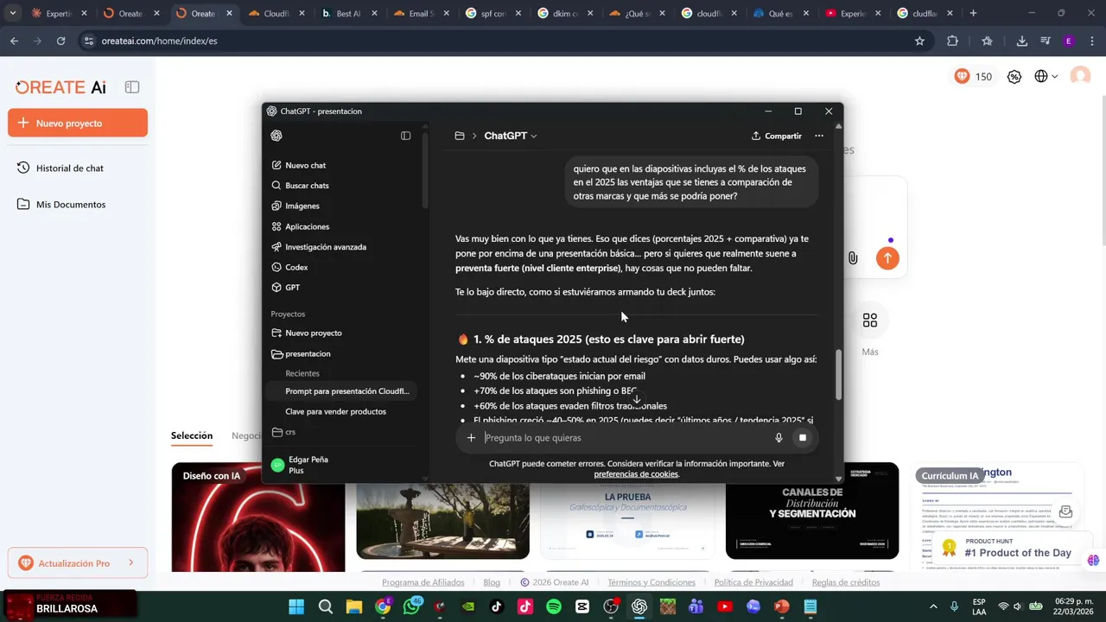Switch to Selección tab in Oreate
The width and height of the screenshot is (1106, 622).
pyautogui.click(x=192, y=436)
